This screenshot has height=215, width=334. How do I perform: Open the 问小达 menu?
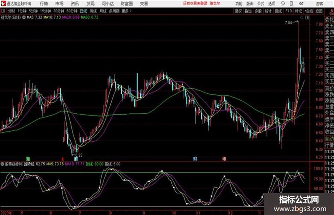pyautogui.click(x=107, y=4)
